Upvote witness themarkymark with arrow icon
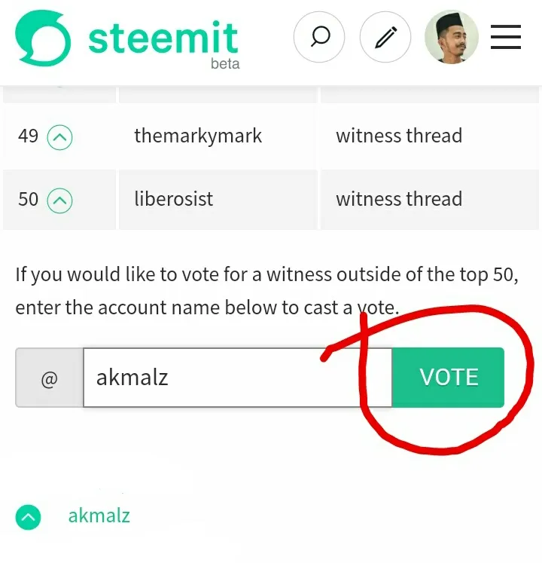 click(60, 137)
